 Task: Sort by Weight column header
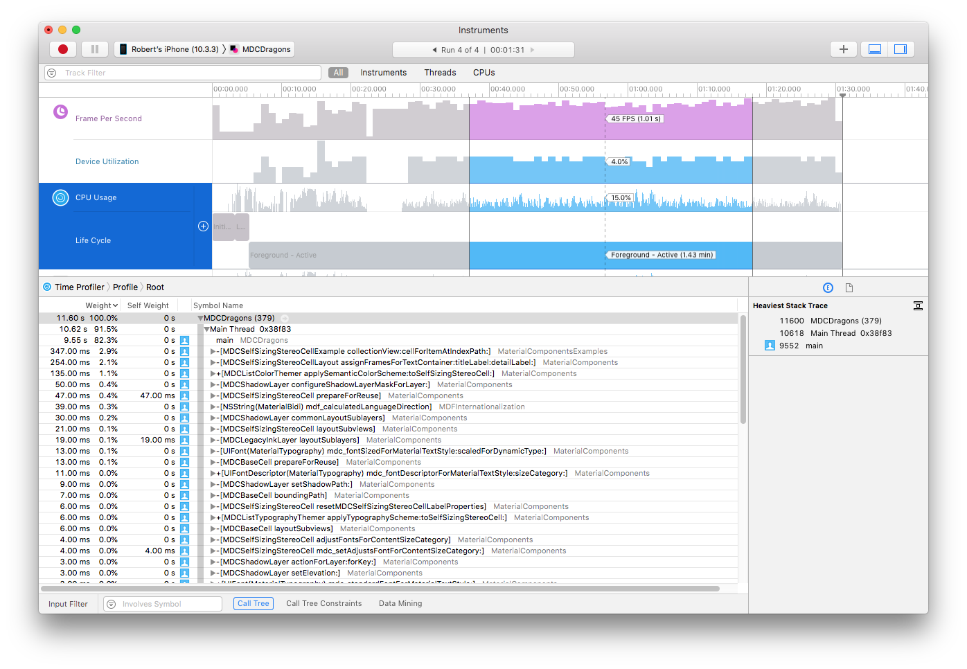(x=101, y=305)
